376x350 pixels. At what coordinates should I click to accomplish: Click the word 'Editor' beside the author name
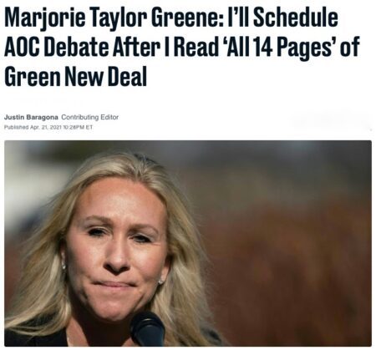pos(109,117)
